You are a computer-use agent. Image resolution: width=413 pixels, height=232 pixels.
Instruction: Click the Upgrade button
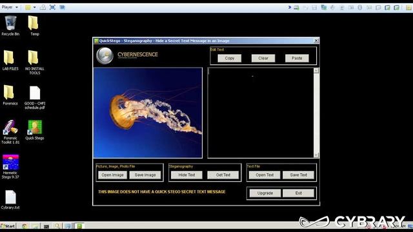pos(265,193)
